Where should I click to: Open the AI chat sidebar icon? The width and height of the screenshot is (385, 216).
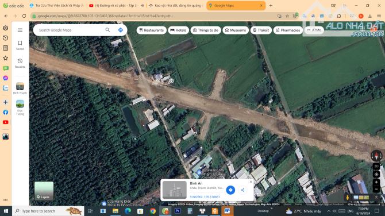click(5, 68)
